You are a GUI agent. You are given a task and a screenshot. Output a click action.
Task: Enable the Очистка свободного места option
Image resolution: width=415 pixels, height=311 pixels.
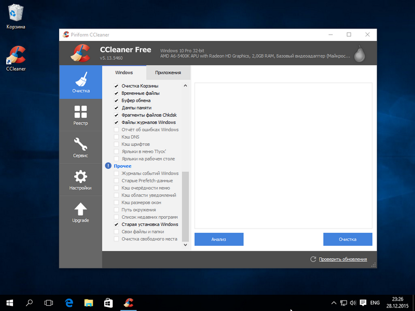click(x=117, y=239)
